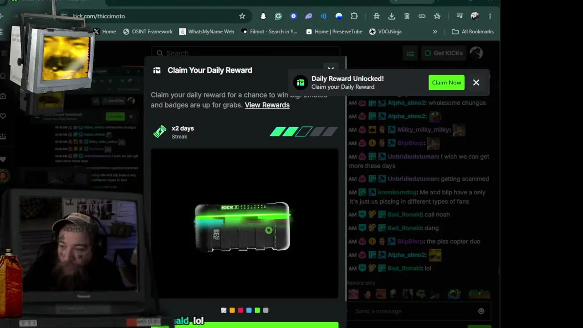Open the View Rewards link
Image resolution: width=583 pixels, height=328 pixels.
coord(267,105)
